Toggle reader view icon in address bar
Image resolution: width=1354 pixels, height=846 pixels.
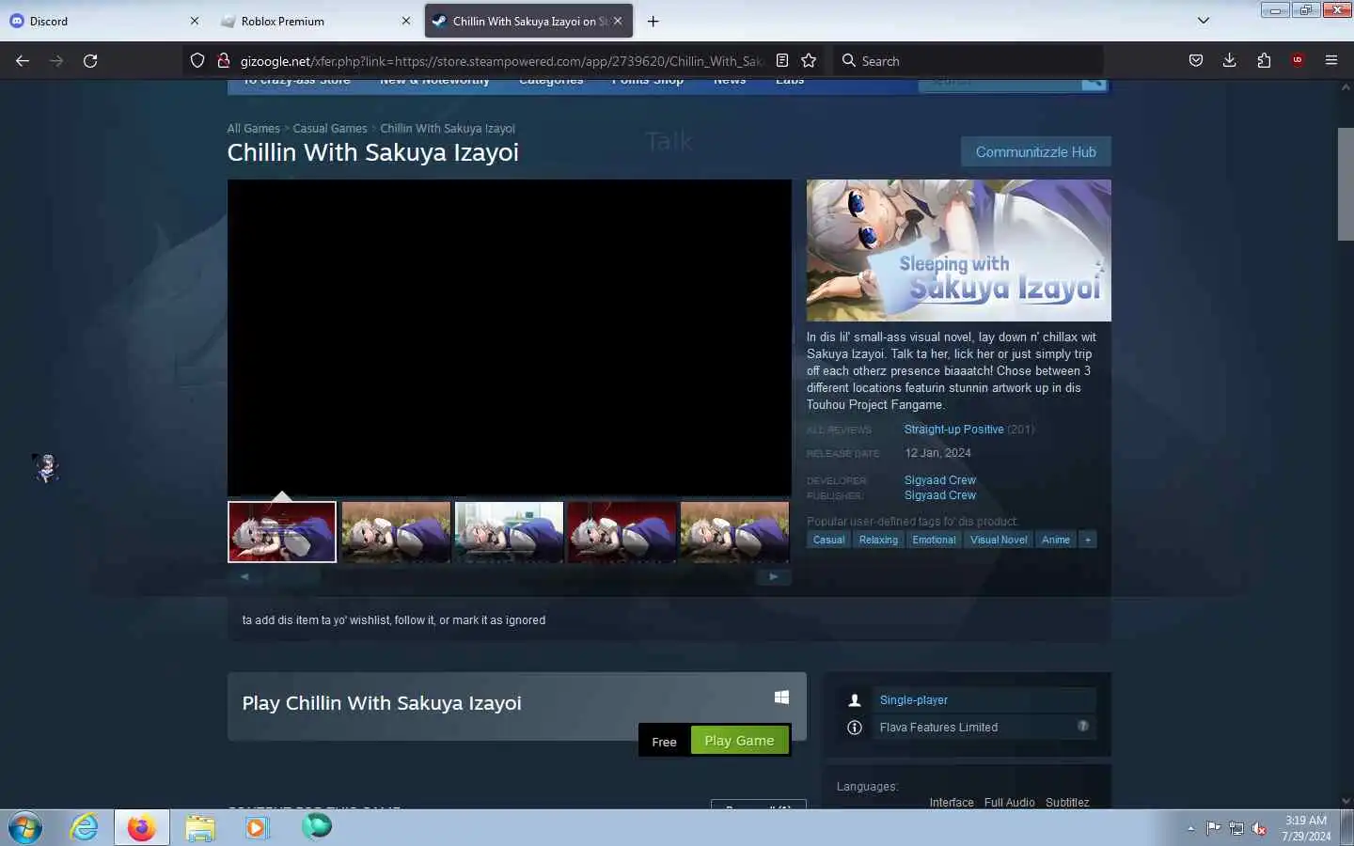(x=782, y=61)
